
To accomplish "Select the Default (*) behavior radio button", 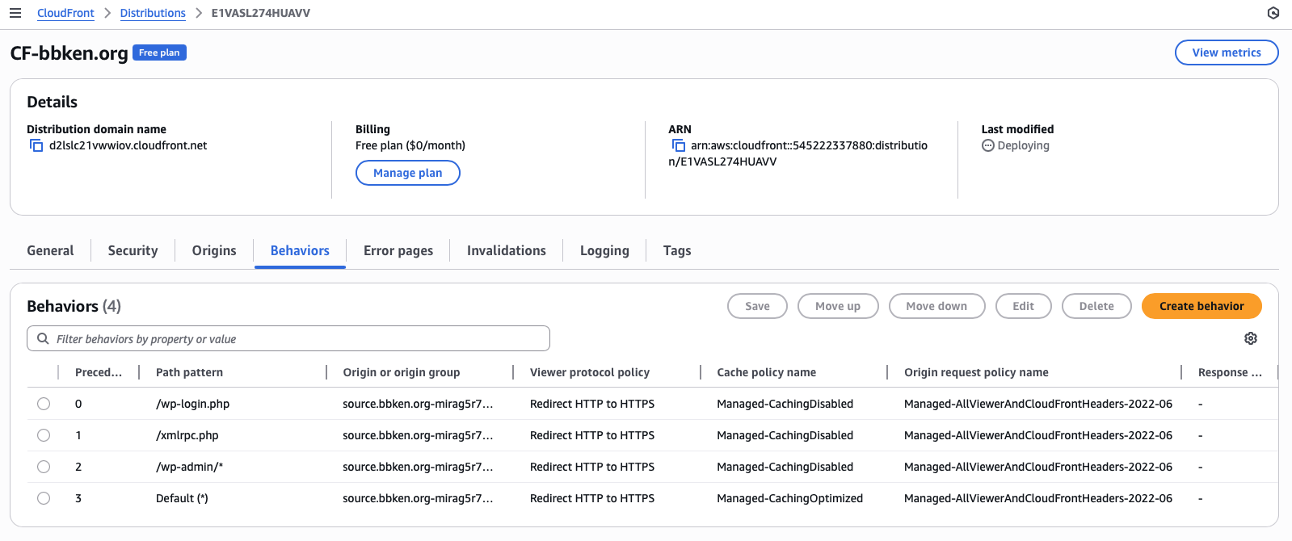I will 44,498.
